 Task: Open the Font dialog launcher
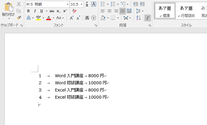(x=96, y=25)
